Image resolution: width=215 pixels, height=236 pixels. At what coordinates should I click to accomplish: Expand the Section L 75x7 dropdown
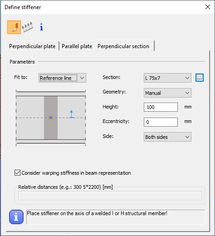click(167, 78)
